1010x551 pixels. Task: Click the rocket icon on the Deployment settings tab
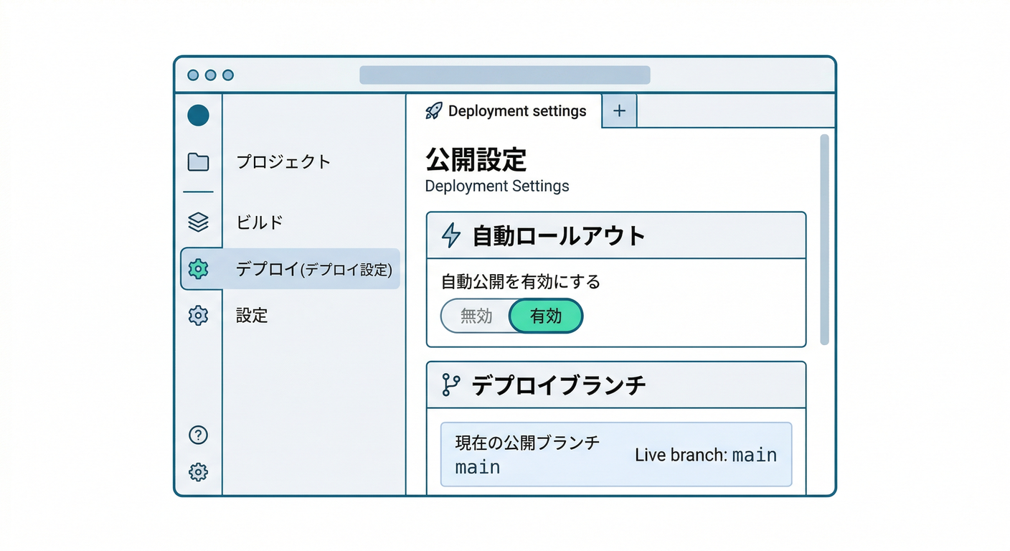[433, 110]
